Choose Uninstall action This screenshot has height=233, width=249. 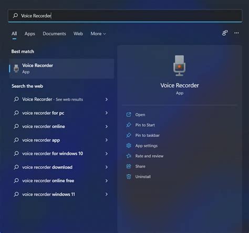[143, 177]
